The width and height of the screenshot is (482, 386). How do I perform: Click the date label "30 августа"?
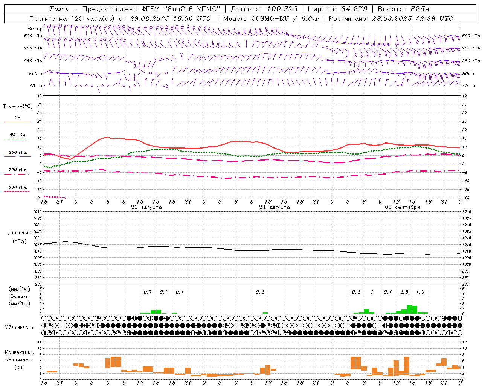point(146,207)
